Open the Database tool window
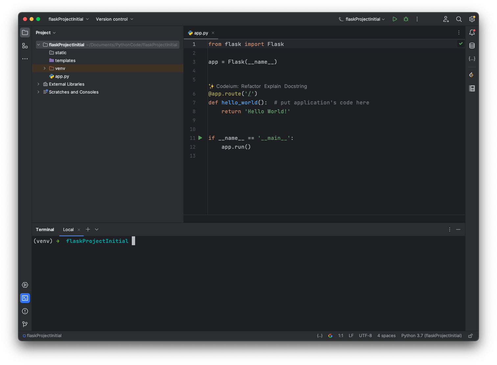Image resolution: width=497 pixels, height=365 pixels. (472, 46)
